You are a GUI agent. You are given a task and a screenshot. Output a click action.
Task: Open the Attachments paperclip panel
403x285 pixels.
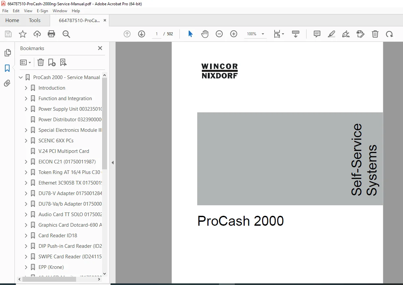click(7, 83)
